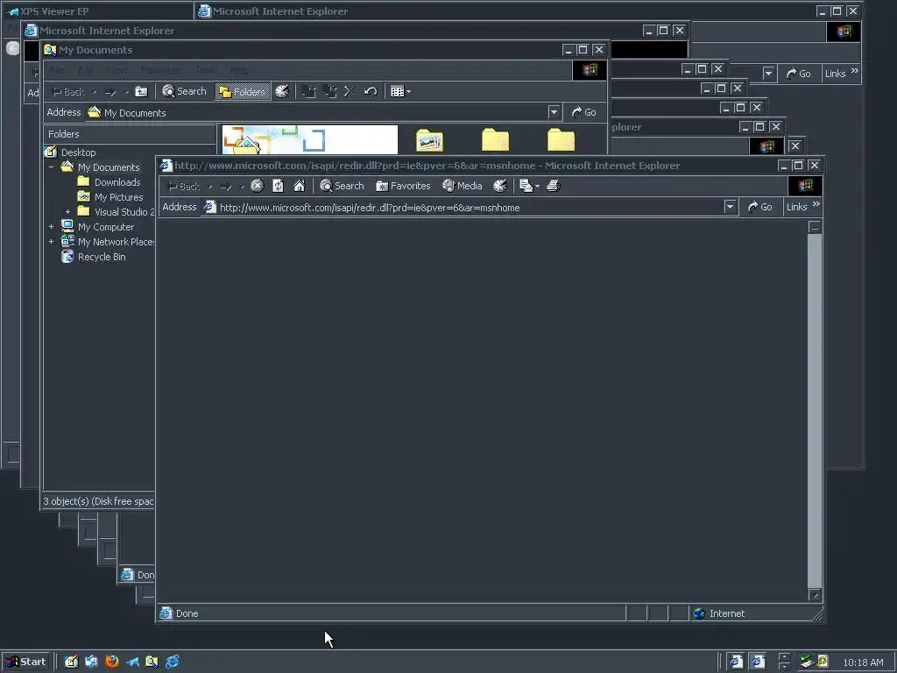Open Favorites pane in front Internet Explorer window
The height and width of the screenshot is (673, 897).
click(403, 186)
